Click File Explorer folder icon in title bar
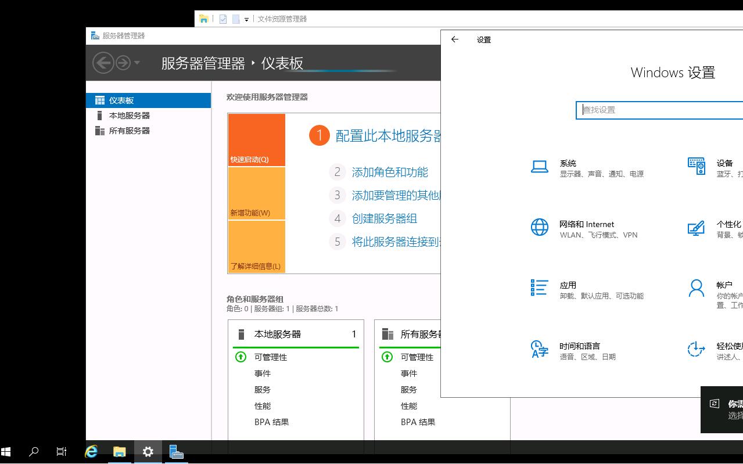 click(204, 19)
